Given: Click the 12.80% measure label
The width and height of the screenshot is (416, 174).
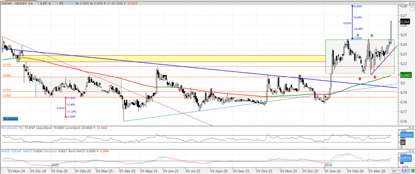Looking at the screenshot, I should tap(71, 105).
